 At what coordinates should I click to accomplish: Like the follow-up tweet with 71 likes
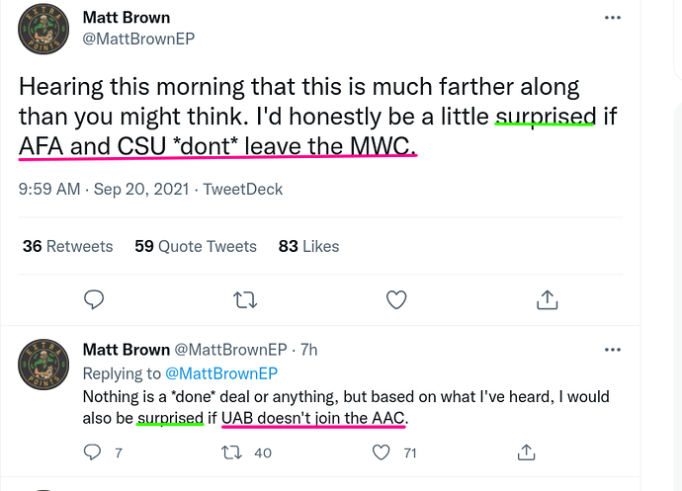(381, 452)
